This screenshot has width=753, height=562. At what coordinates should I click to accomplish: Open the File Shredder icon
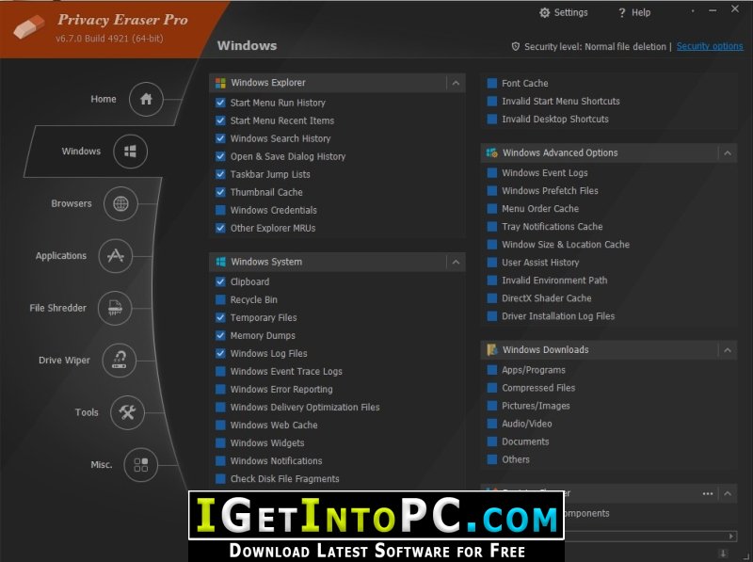115,308
